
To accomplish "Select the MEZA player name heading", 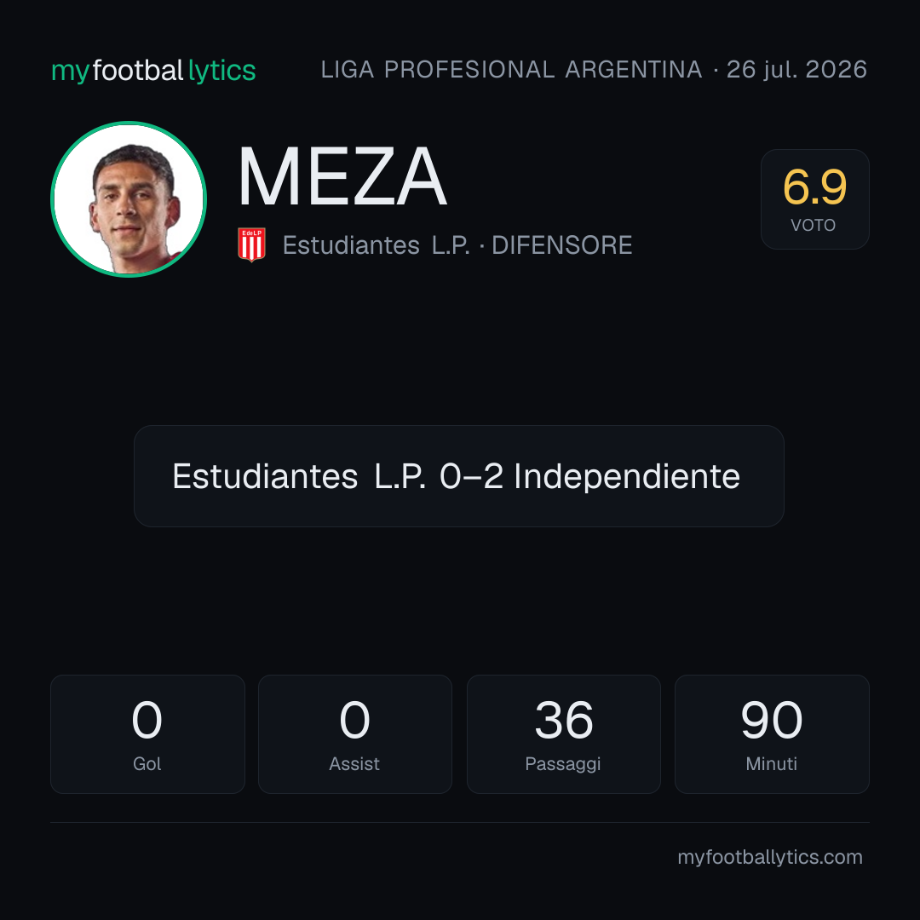I will coord(342,176).
